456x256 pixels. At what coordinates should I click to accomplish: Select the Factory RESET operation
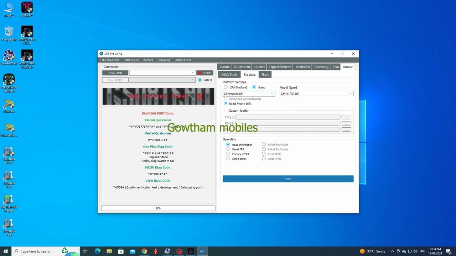[x=228, y=154]
